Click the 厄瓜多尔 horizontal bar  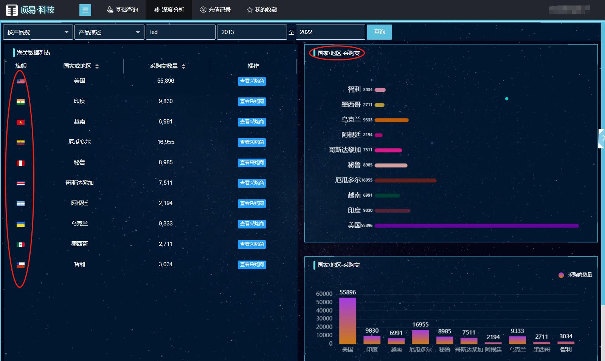(x=405, y=180)
